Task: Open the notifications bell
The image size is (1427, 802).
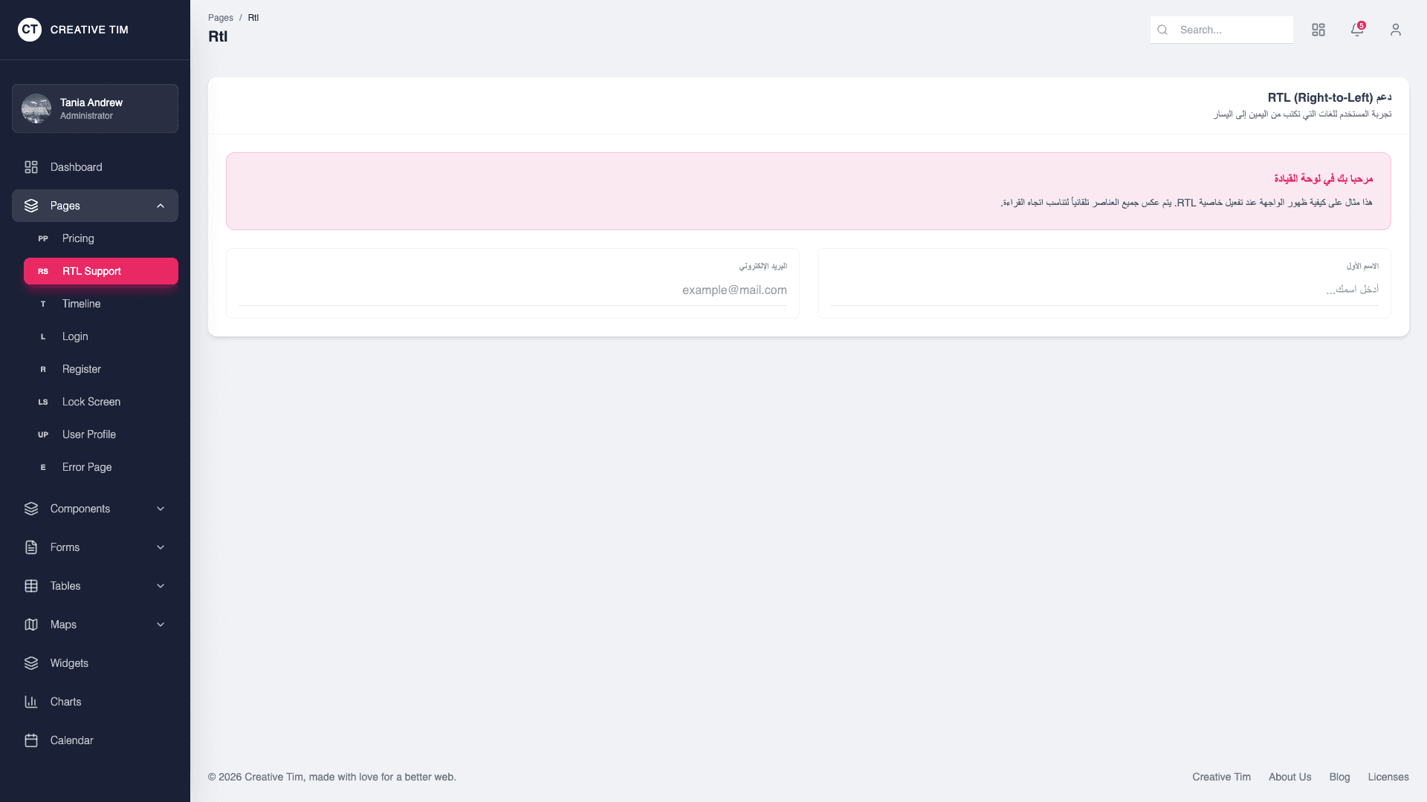Action: 1356,30
